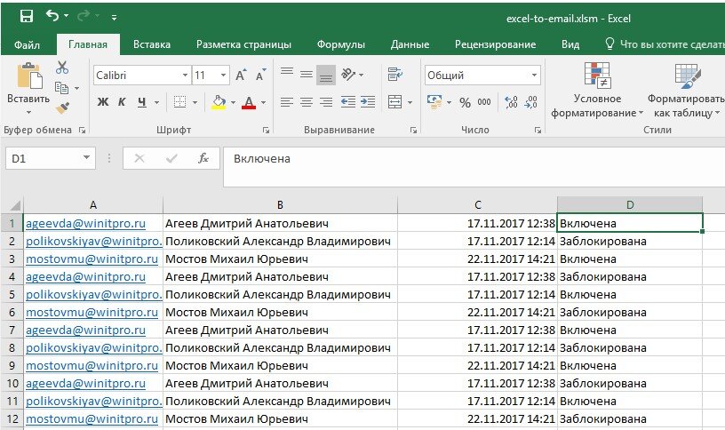Apply the yellow fill color bucket

point(219,102)
